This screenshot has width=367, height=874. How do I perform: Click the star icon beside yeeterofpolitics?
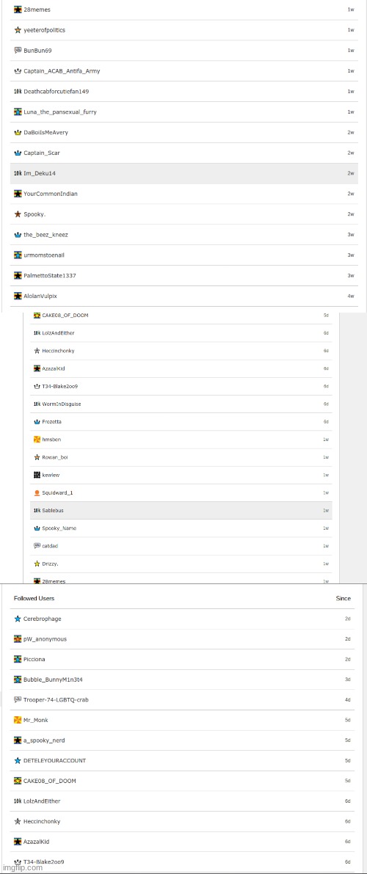[x=18, y=30]
